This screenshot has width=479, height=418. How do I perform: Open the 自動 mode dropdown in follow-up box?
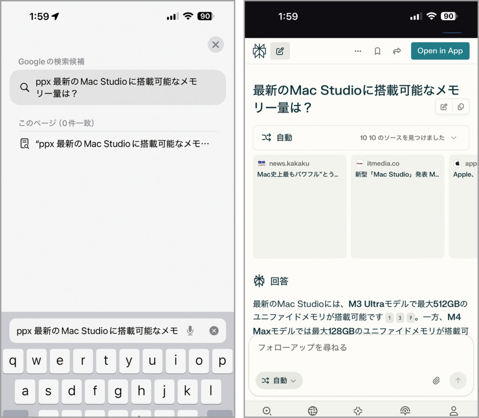click(279, 381)
